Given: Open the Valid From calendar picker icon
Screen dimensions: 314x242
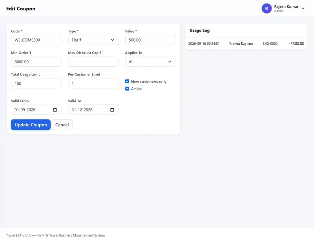Looking at the screenshot, I should 55,110.
